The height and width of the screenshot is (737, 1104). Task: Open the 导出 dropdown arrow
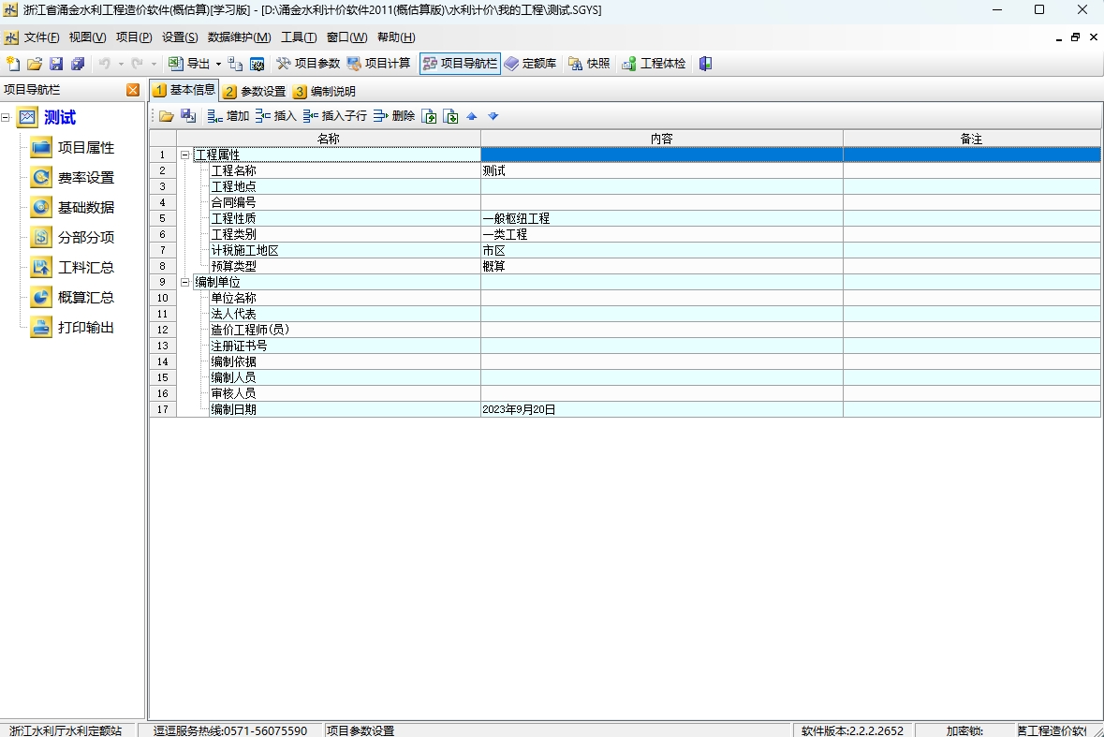[x=218, y=64]
